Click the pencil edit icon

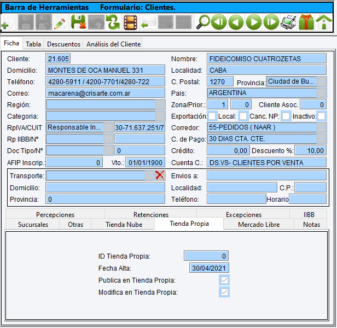60,23
